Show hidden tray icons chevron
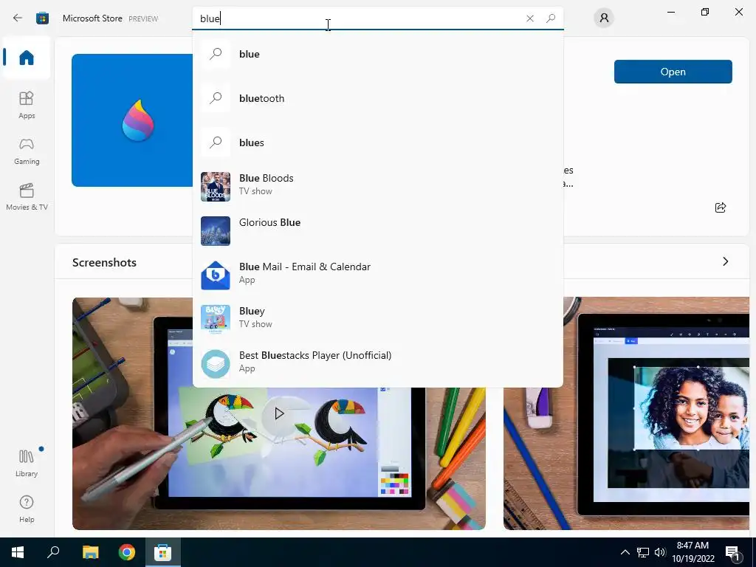 625,552
